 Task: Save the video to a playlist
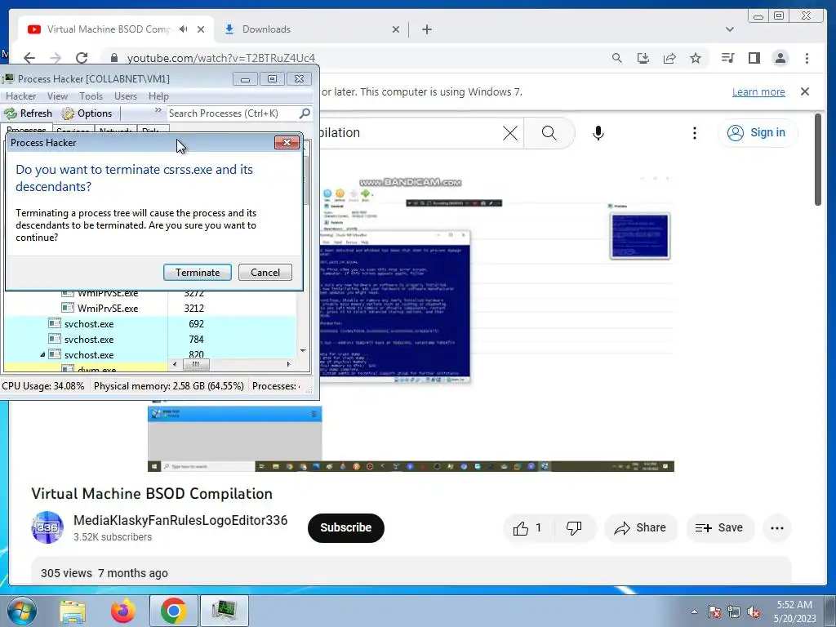(720, 528)
